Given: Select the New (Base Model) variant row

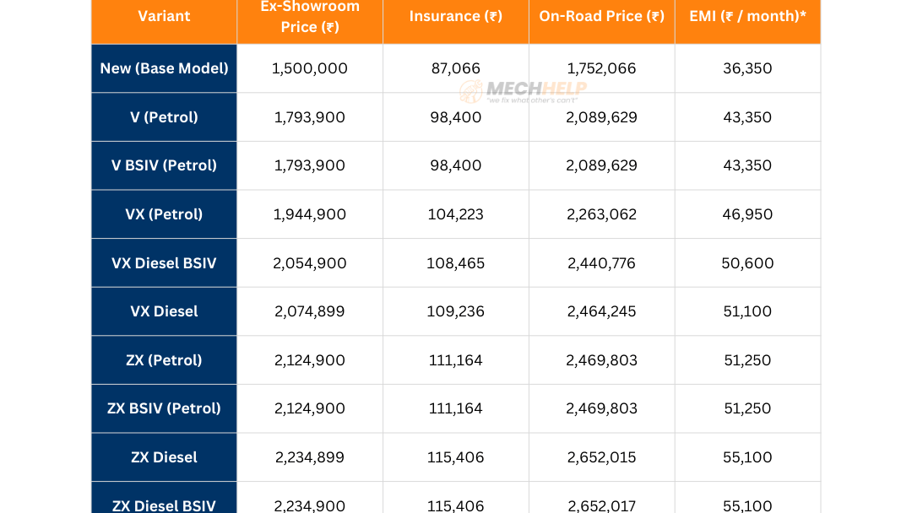Looking at the screenshot, I should point(164,68).
